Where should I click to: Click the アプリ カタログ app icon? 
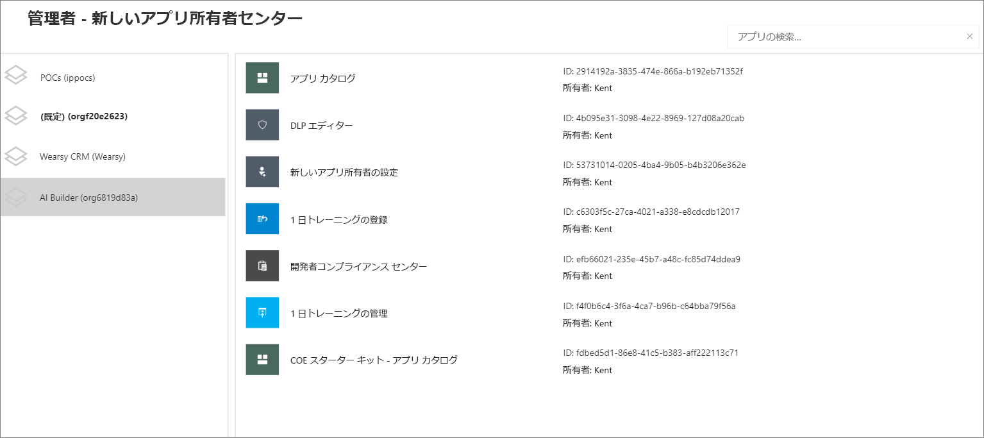(x=262, y=78)
